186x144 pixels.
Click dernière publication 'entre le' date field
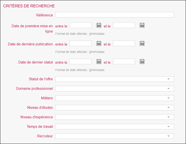coord(80,43)
